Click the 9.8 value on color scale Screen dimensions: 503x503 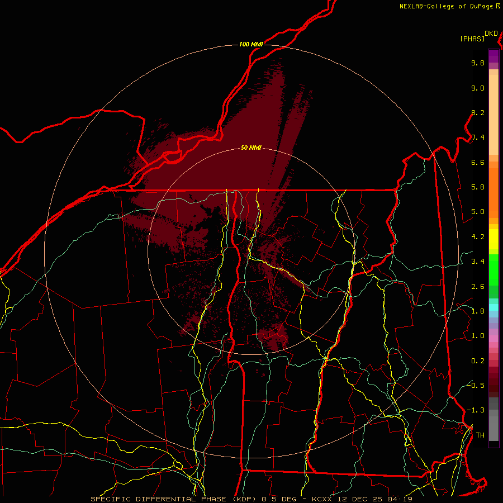click(478, 63)
